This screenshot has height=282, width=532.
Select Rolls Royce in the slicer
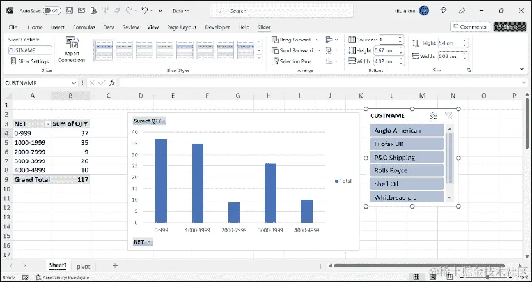click(407, 170)
